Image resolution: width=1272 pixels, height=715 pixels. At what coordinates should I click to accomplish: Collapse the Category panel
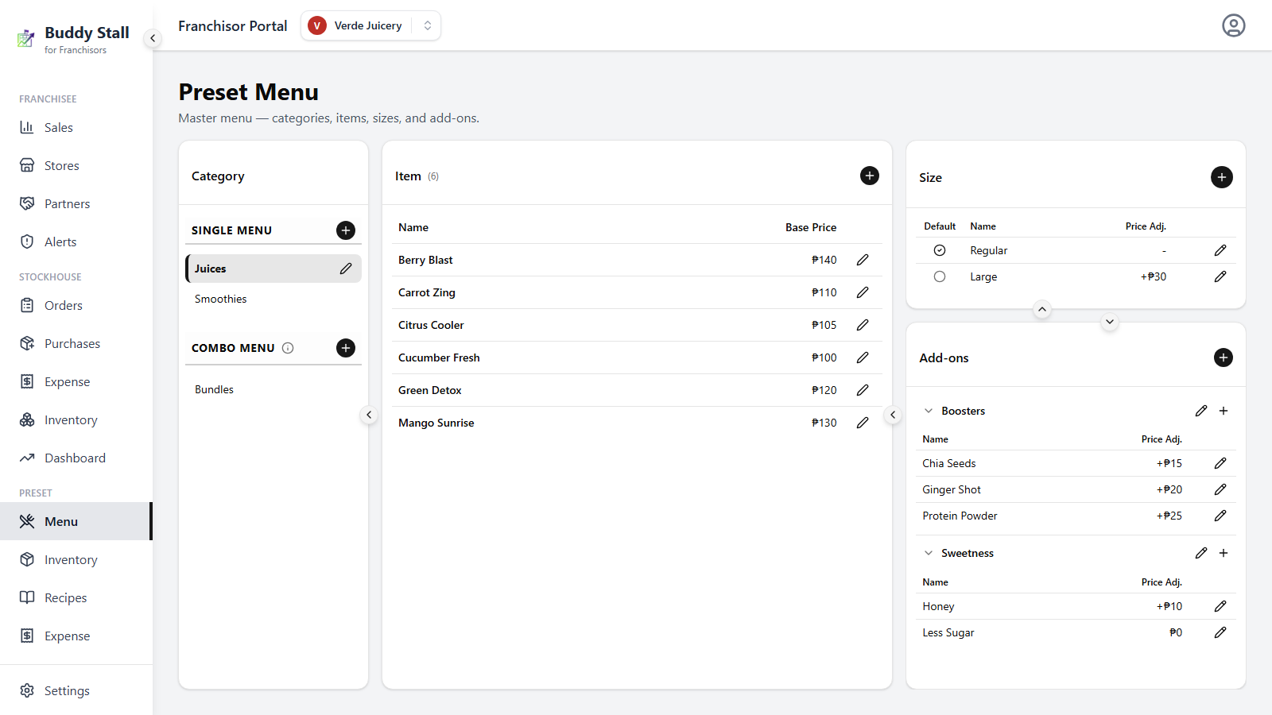pyautogui.click(x=369, y=415)
